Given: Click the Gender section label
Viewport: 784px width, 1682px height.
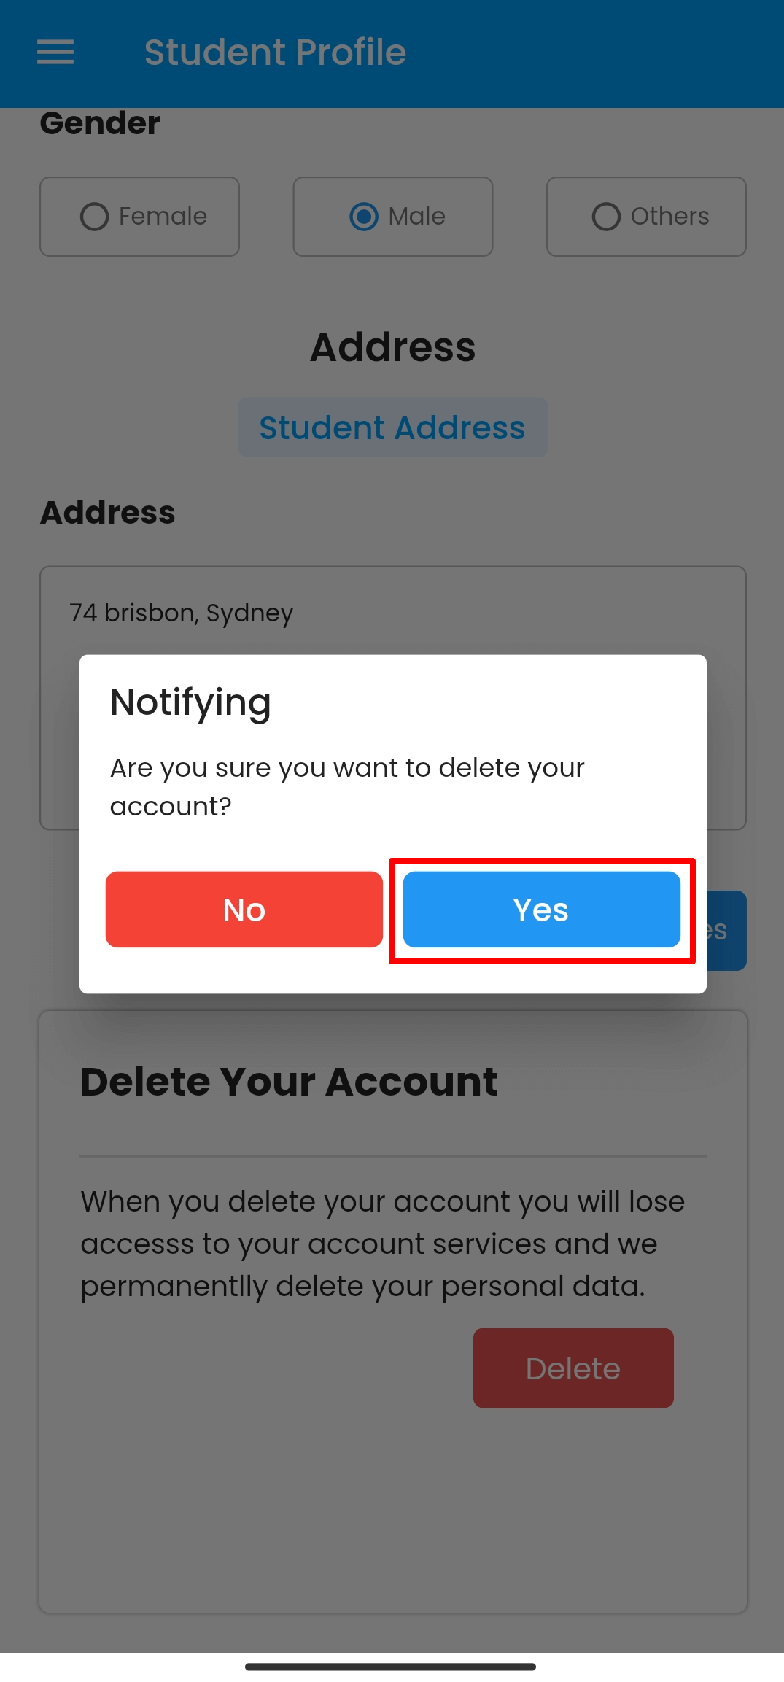Looking at the screenshot, I should (x=100, y=123).
